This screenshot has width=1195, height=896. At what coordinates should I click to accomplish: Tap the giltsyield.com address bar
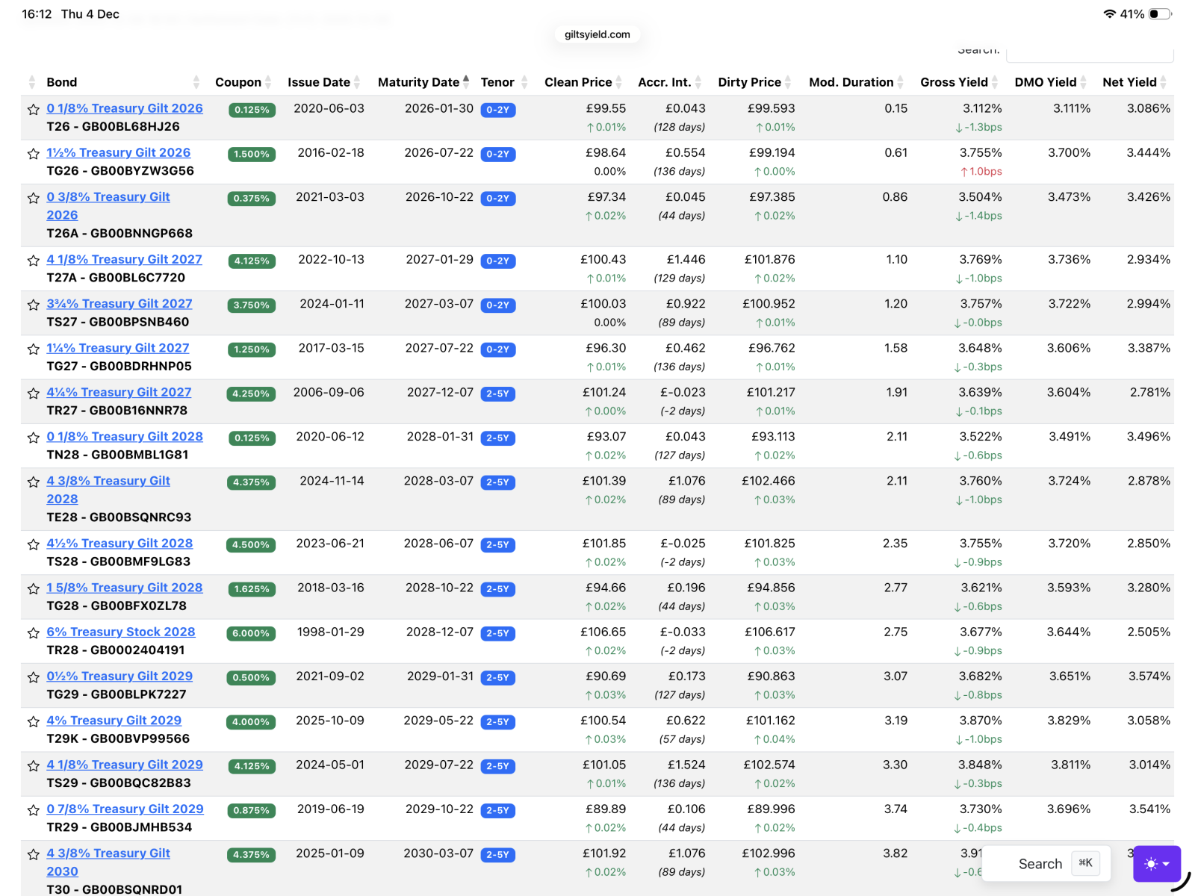597,34
